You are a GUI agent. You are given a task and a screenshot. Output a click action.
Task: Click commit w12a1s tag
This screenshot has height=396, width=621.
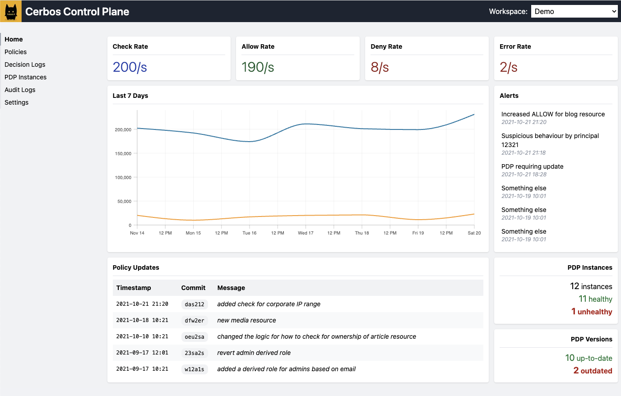195,369
